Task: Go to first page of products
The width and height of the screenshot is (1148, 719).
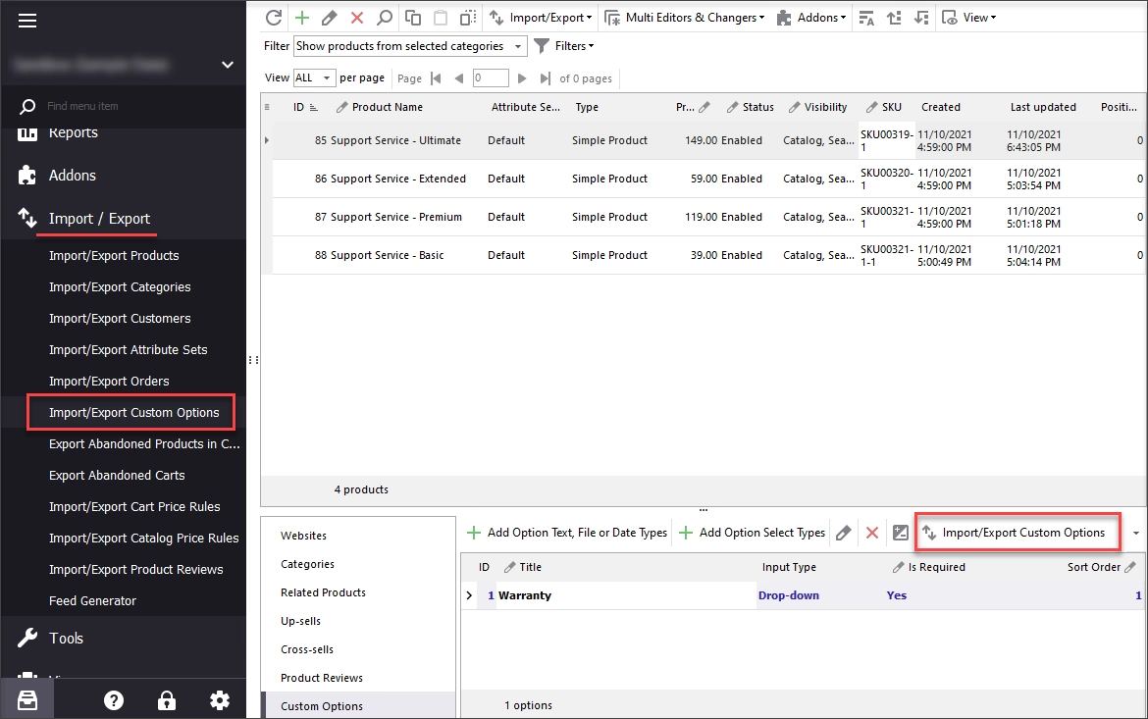Action: pyautogui.click(x=437, y=78)
